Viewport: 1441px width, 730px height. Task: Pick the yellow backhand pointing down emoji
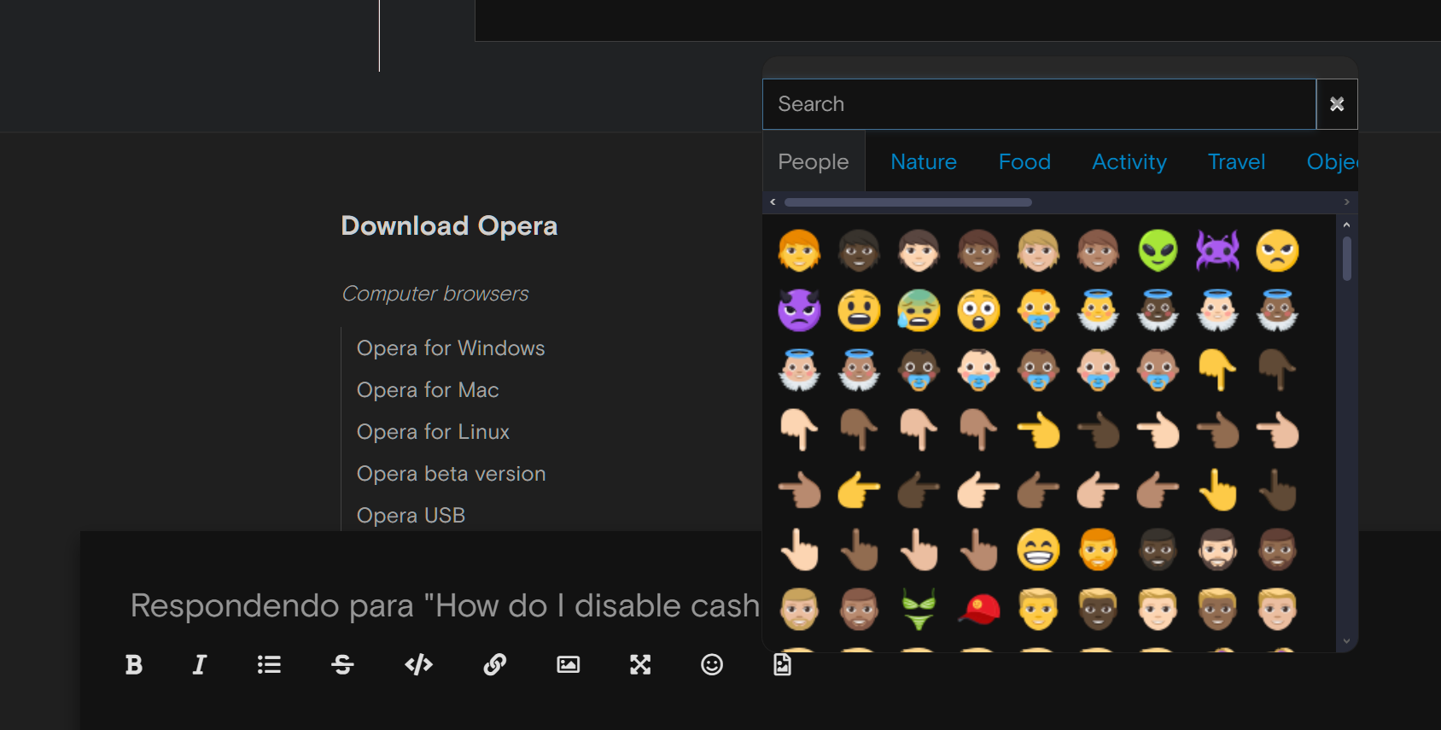tap(1217, 371)
